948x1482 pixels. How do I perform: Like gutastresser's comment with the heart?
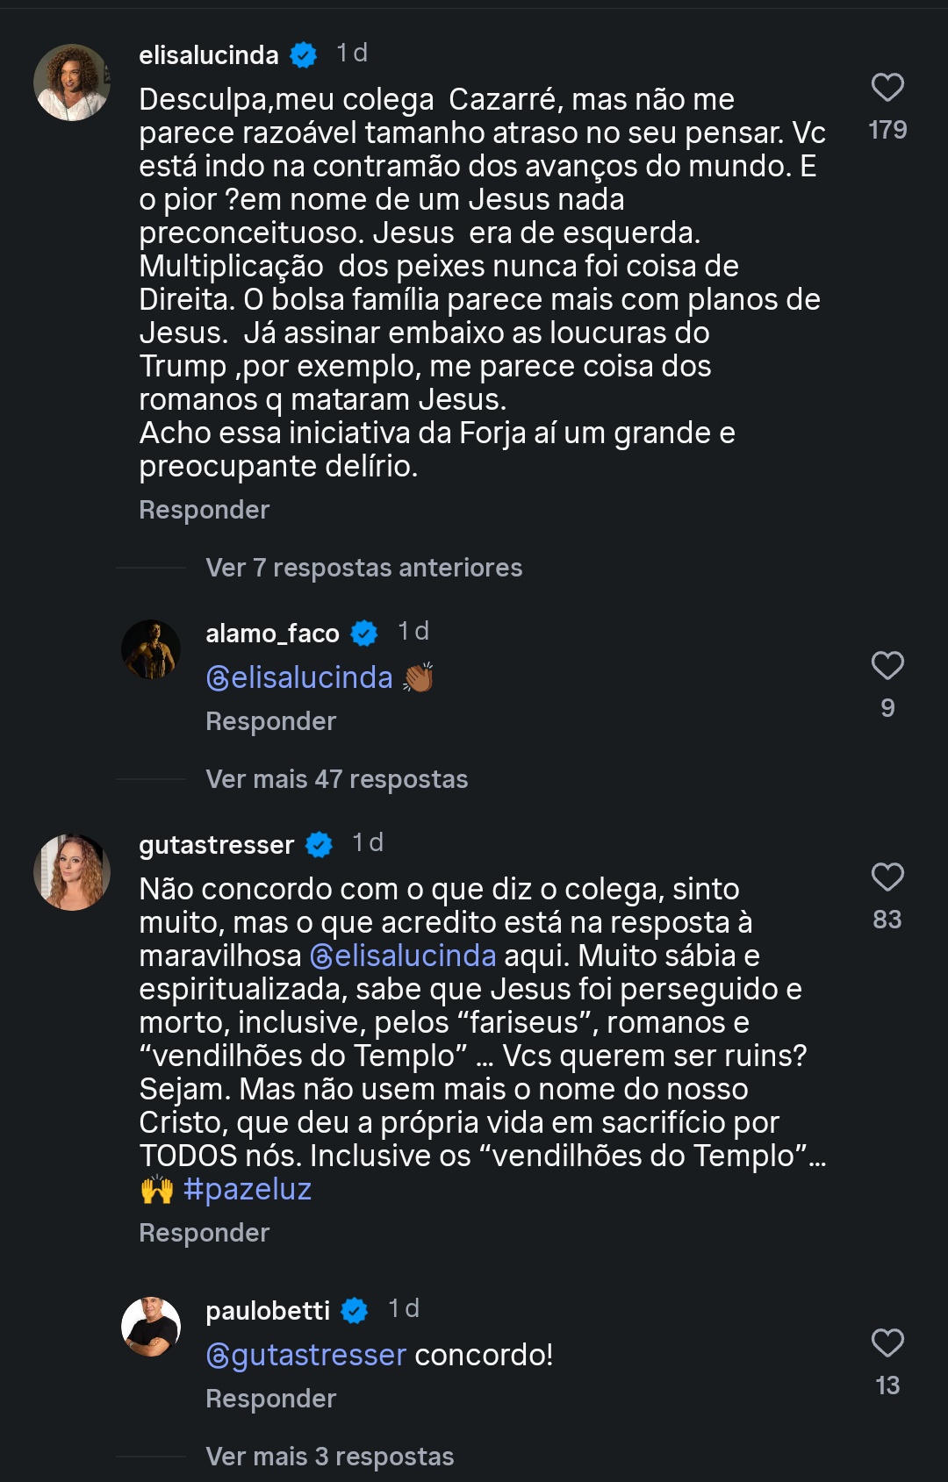point(887,877)
